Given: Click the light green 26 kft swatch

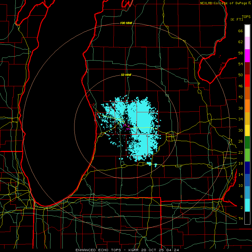Looking at the screenshot, I should pyautogui.click(x=247, y=155).
